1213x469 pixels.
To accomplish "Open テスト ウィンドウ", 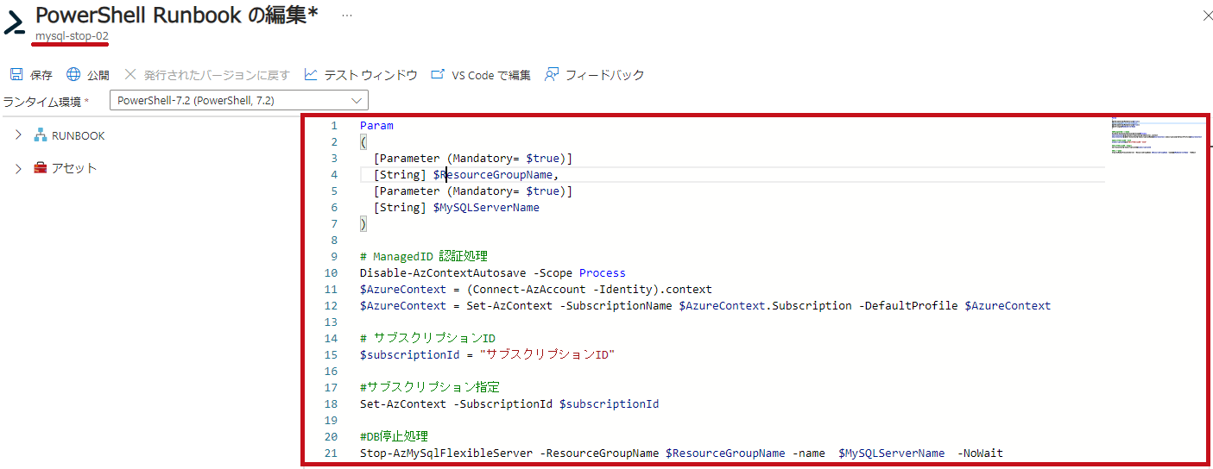I will (x=371, y=76).
